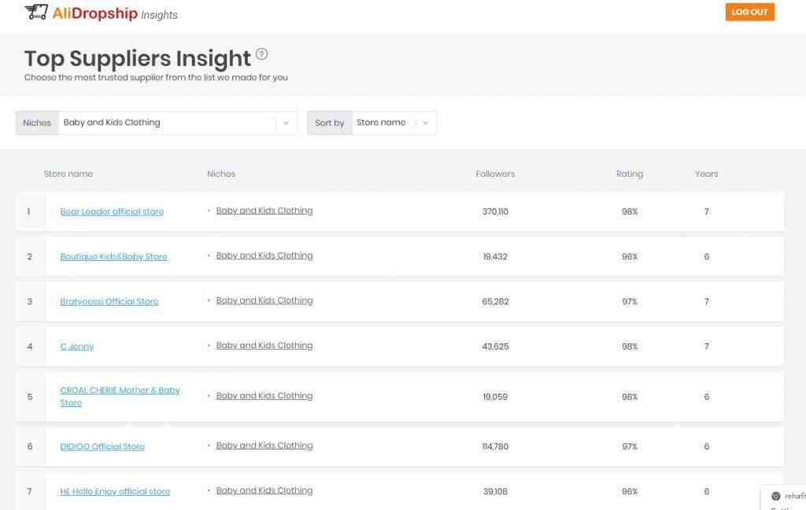Click the Rating column header

629,174
